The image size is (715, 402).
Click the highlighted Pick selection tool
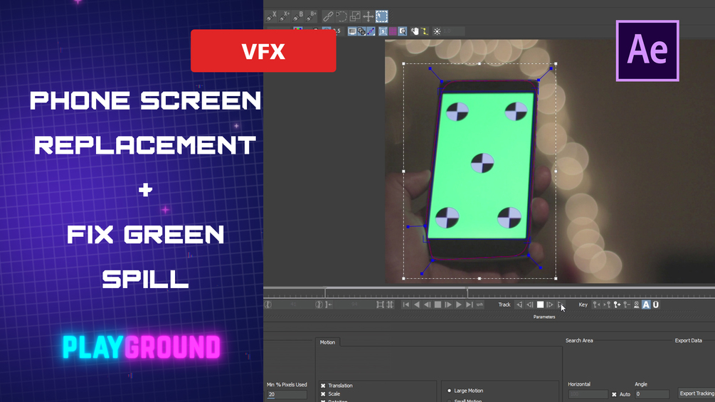381,16
